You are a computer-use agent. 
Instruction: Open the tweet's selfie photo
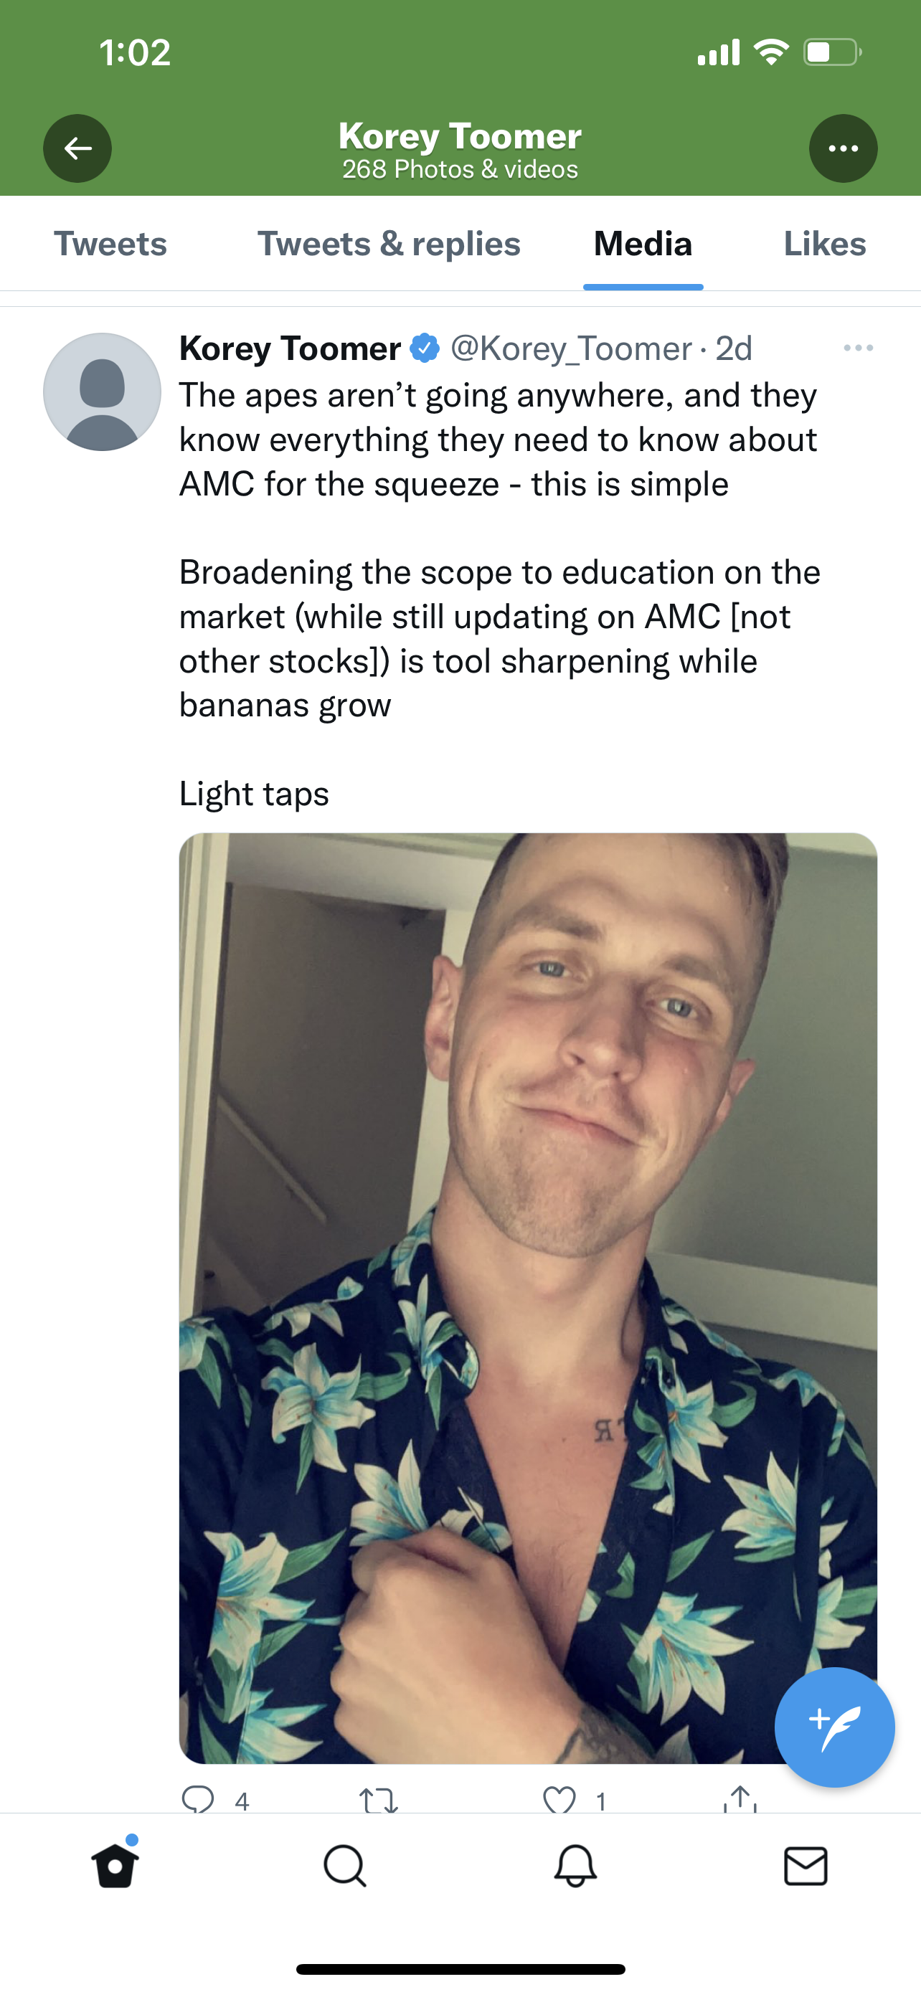coord(528,1298)
